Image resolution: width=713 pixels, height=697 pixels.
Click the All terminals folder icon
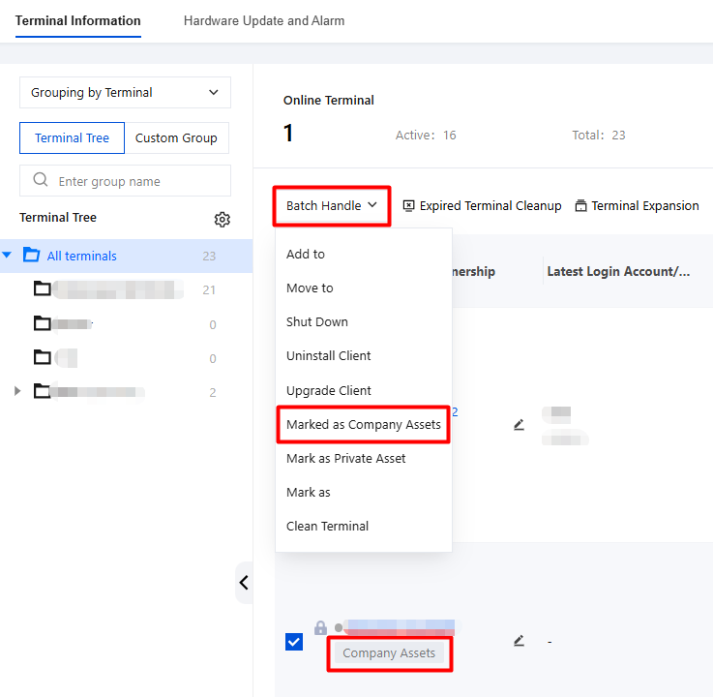[x=31, y=255]
